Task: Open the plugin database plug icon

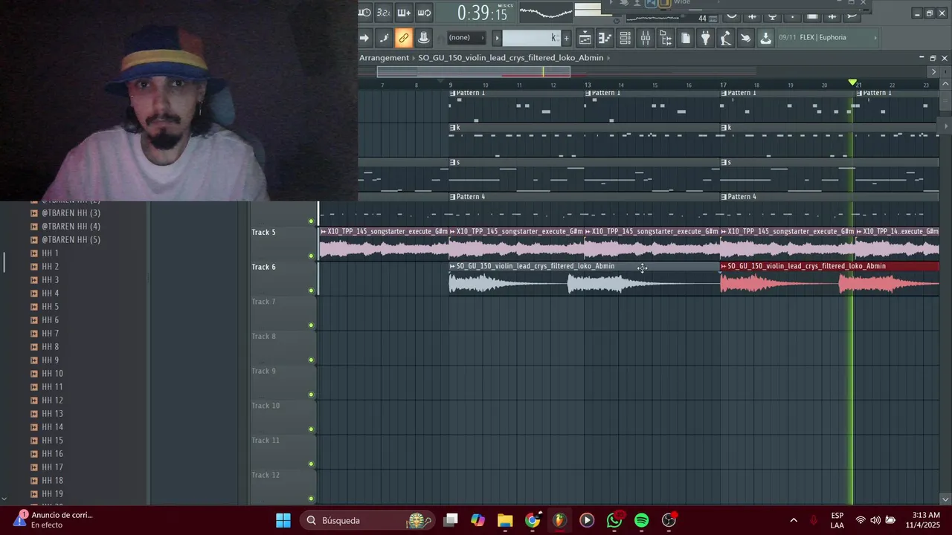Action: (x=705, y=38)
